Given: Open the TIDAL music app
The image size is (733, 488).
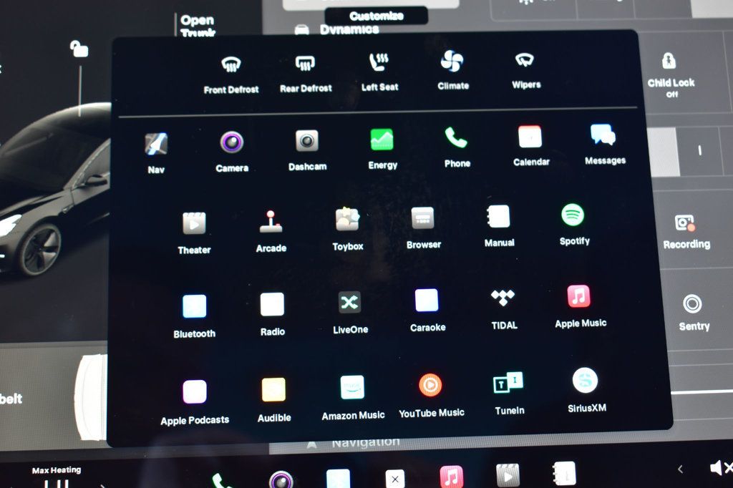Looking at the screenshot, I should (503, 298).
